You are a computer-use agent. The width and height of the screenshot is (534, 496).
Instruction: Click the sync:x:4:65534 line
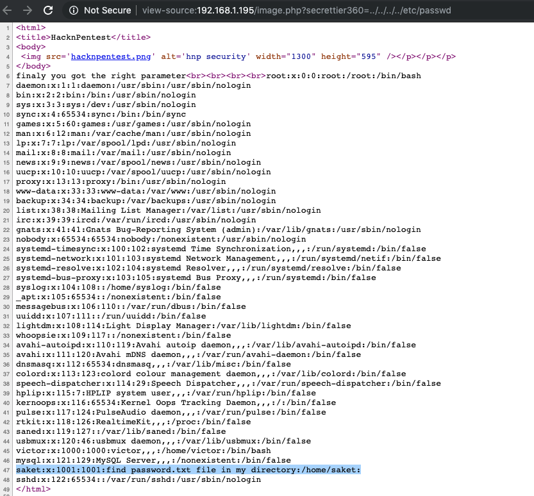point(101,114)
